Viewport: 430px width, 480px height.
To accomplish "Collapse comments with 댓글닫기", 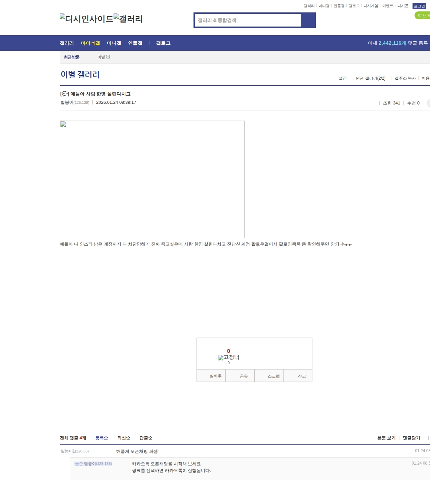I will tap(412, 438).
